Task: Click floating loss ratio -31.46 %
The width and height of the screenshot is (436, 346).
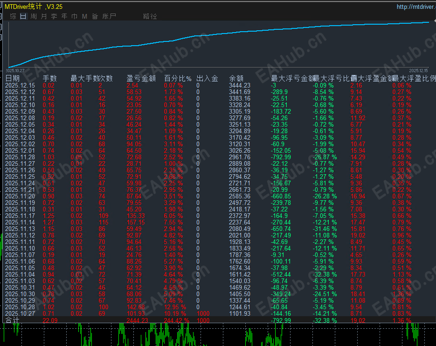Action: 325,229
